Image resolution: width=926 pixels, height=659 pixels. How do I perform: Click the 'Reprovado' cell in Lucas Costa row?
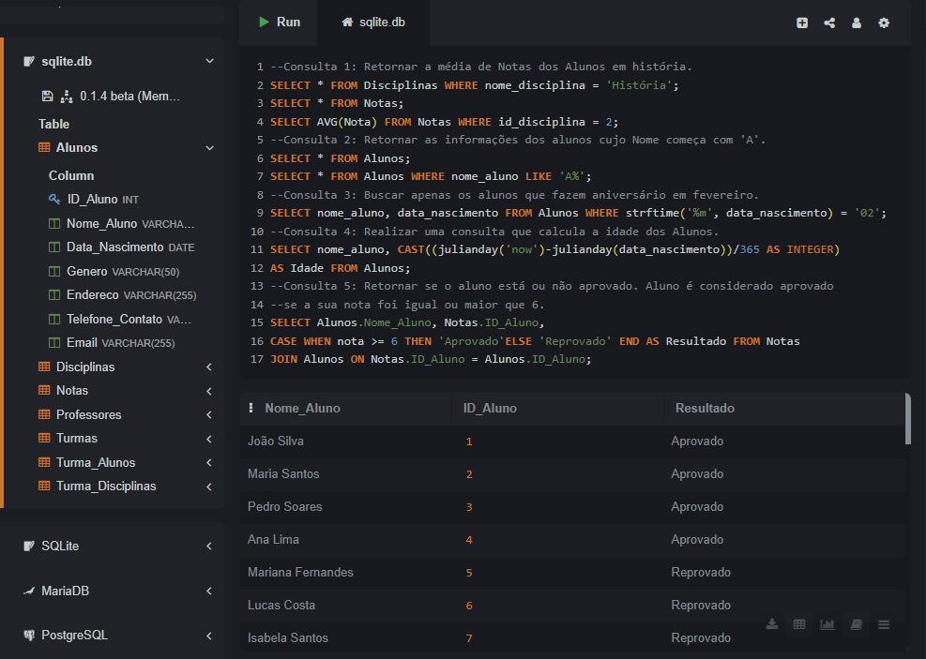pyautogui.click(x=701, y=606)
